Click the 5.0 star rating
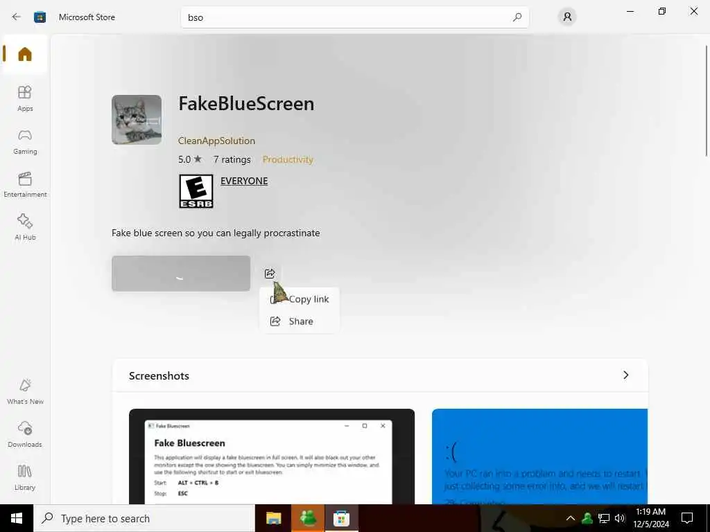The height and width of the screenshot is (532, 710). tap(190, 159)
